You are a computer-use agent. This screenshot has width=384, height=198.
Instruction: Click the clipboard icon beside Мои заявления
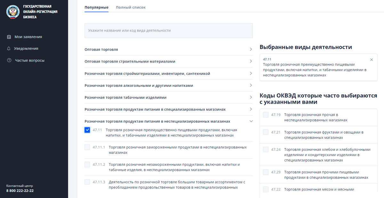click(9, 37)
